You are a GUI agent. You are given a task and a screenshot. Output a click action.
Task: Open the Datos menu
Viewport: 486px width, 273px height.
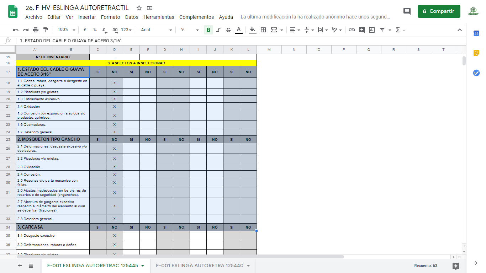click(x=132, y=17)
